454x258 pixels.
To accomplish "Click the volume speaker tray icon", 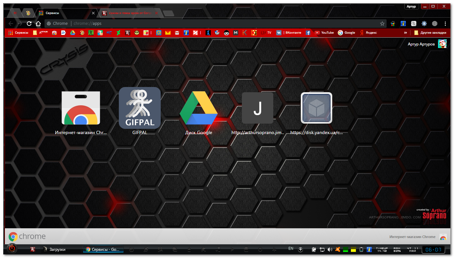I will [x=330, y=249].
